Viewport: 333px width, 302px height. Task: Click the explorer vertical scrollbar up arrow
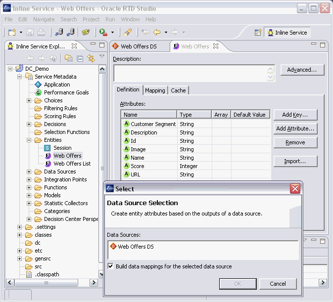point(102,69)
